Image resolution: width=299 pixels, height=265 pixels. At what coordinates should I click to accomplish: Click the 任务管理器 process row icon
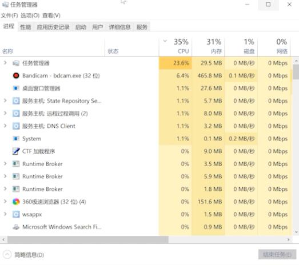pyautogui.click(x=16, y=63)
